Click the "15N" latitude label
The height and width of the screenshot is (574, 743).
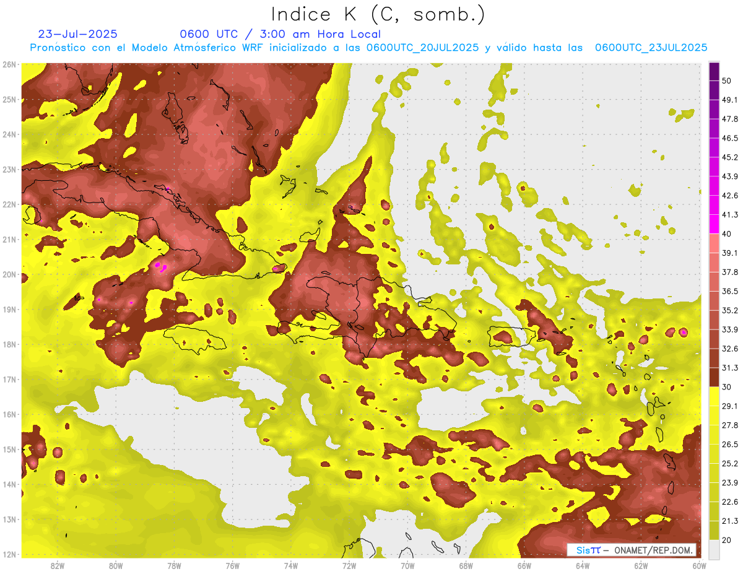click(9, 450)
